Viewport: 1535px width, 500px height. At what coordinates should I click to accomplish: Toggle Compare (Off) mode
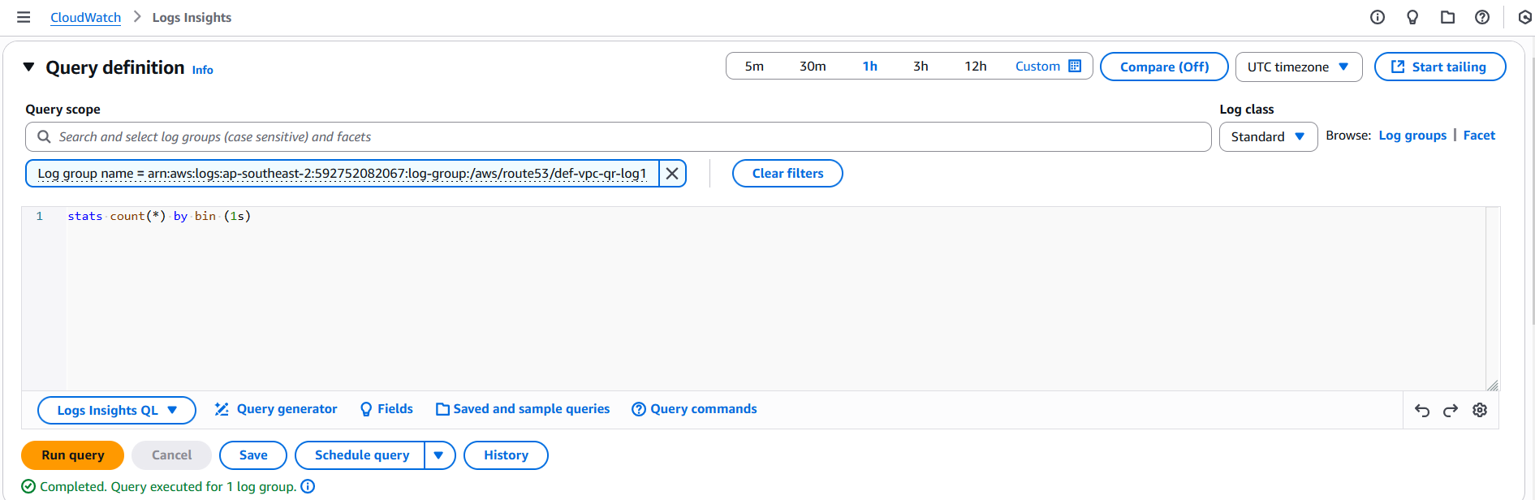pyautogui.click(x=1164, y=67)
